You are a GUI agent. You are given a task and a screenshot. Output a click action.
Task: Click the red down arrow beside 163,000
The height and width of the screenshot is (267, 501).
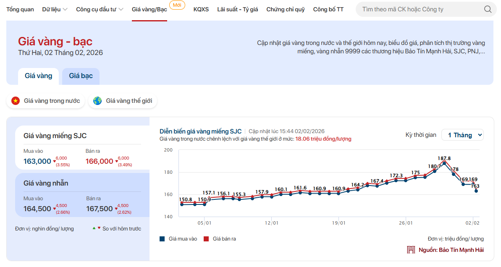point(55,161)
